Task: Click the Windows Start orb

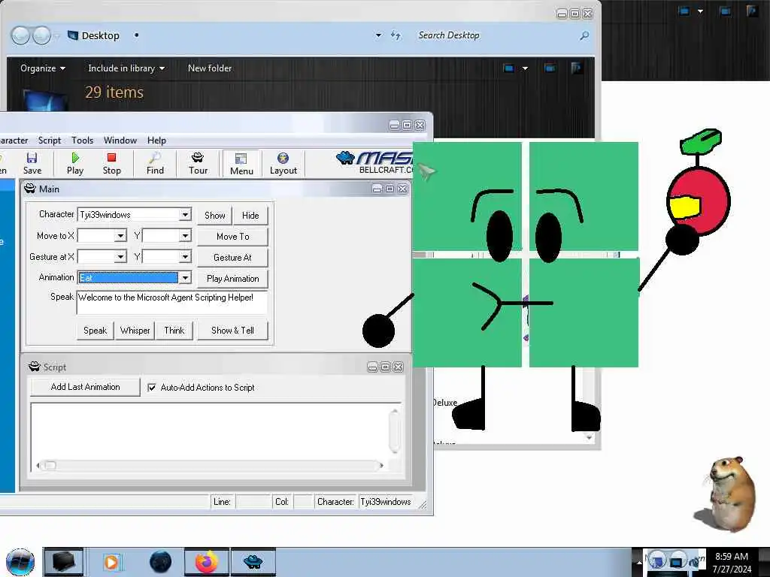Action: point(20,562)
